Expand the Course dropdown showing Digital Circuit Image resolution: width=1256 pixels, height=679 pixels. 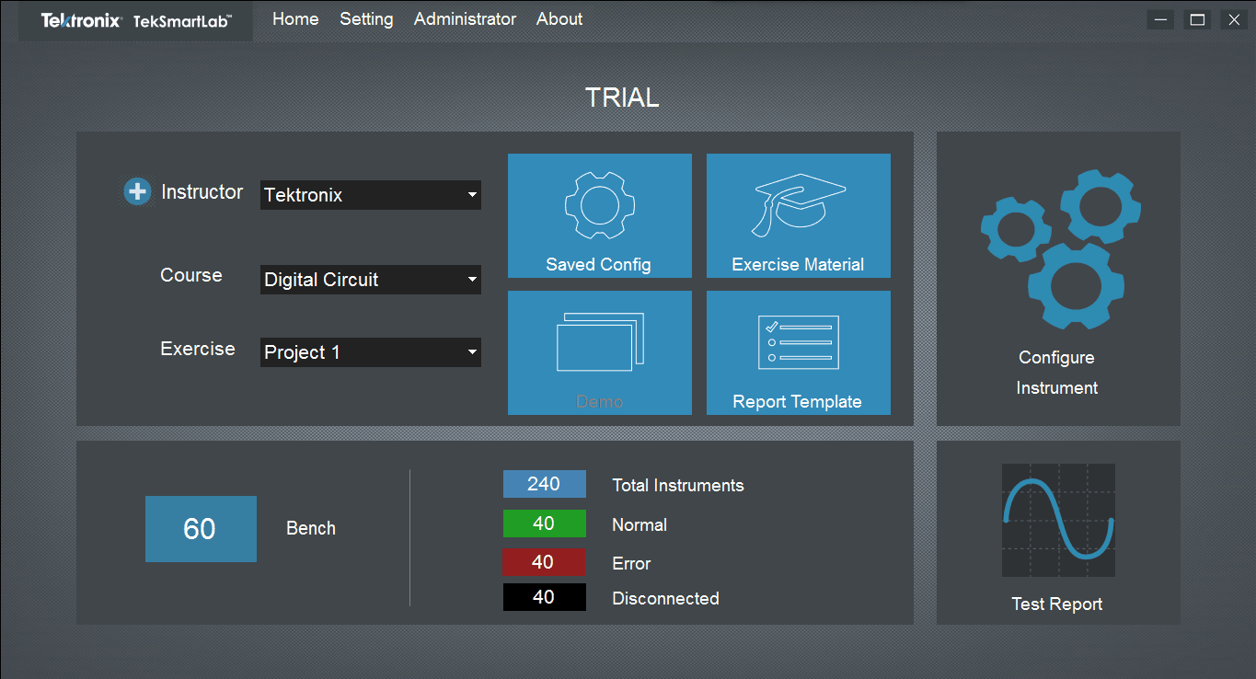(371, 280)
